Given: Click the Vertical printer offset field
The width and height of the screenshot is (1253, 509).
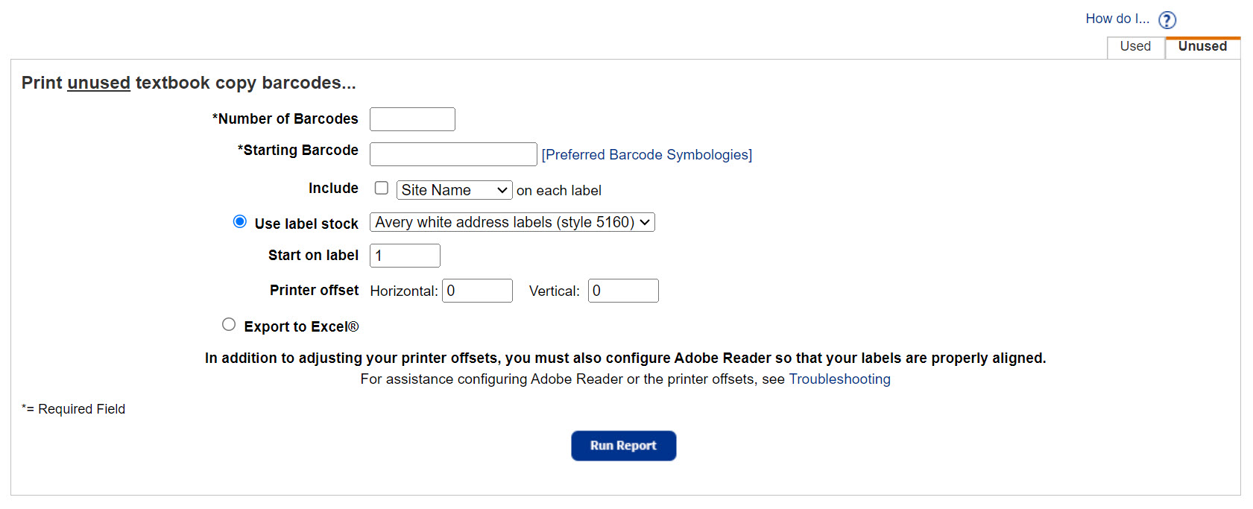Looking at the screenshot, I should click(623, 291).
